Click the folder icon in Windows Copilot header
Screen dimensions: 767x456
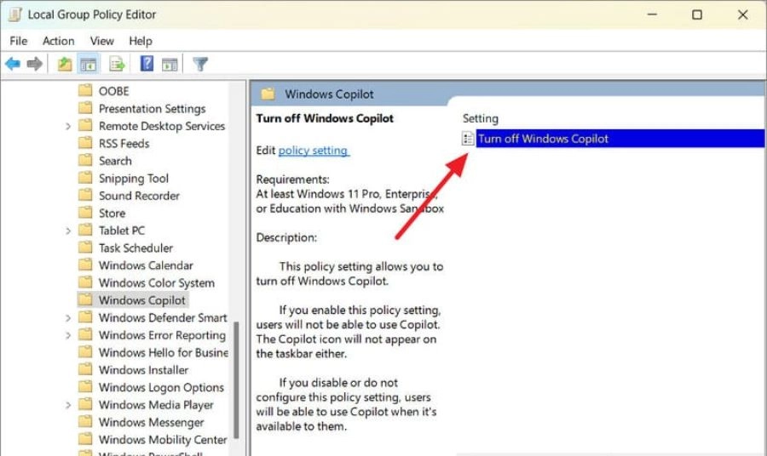pyautogui.click(x=268, y=94)
